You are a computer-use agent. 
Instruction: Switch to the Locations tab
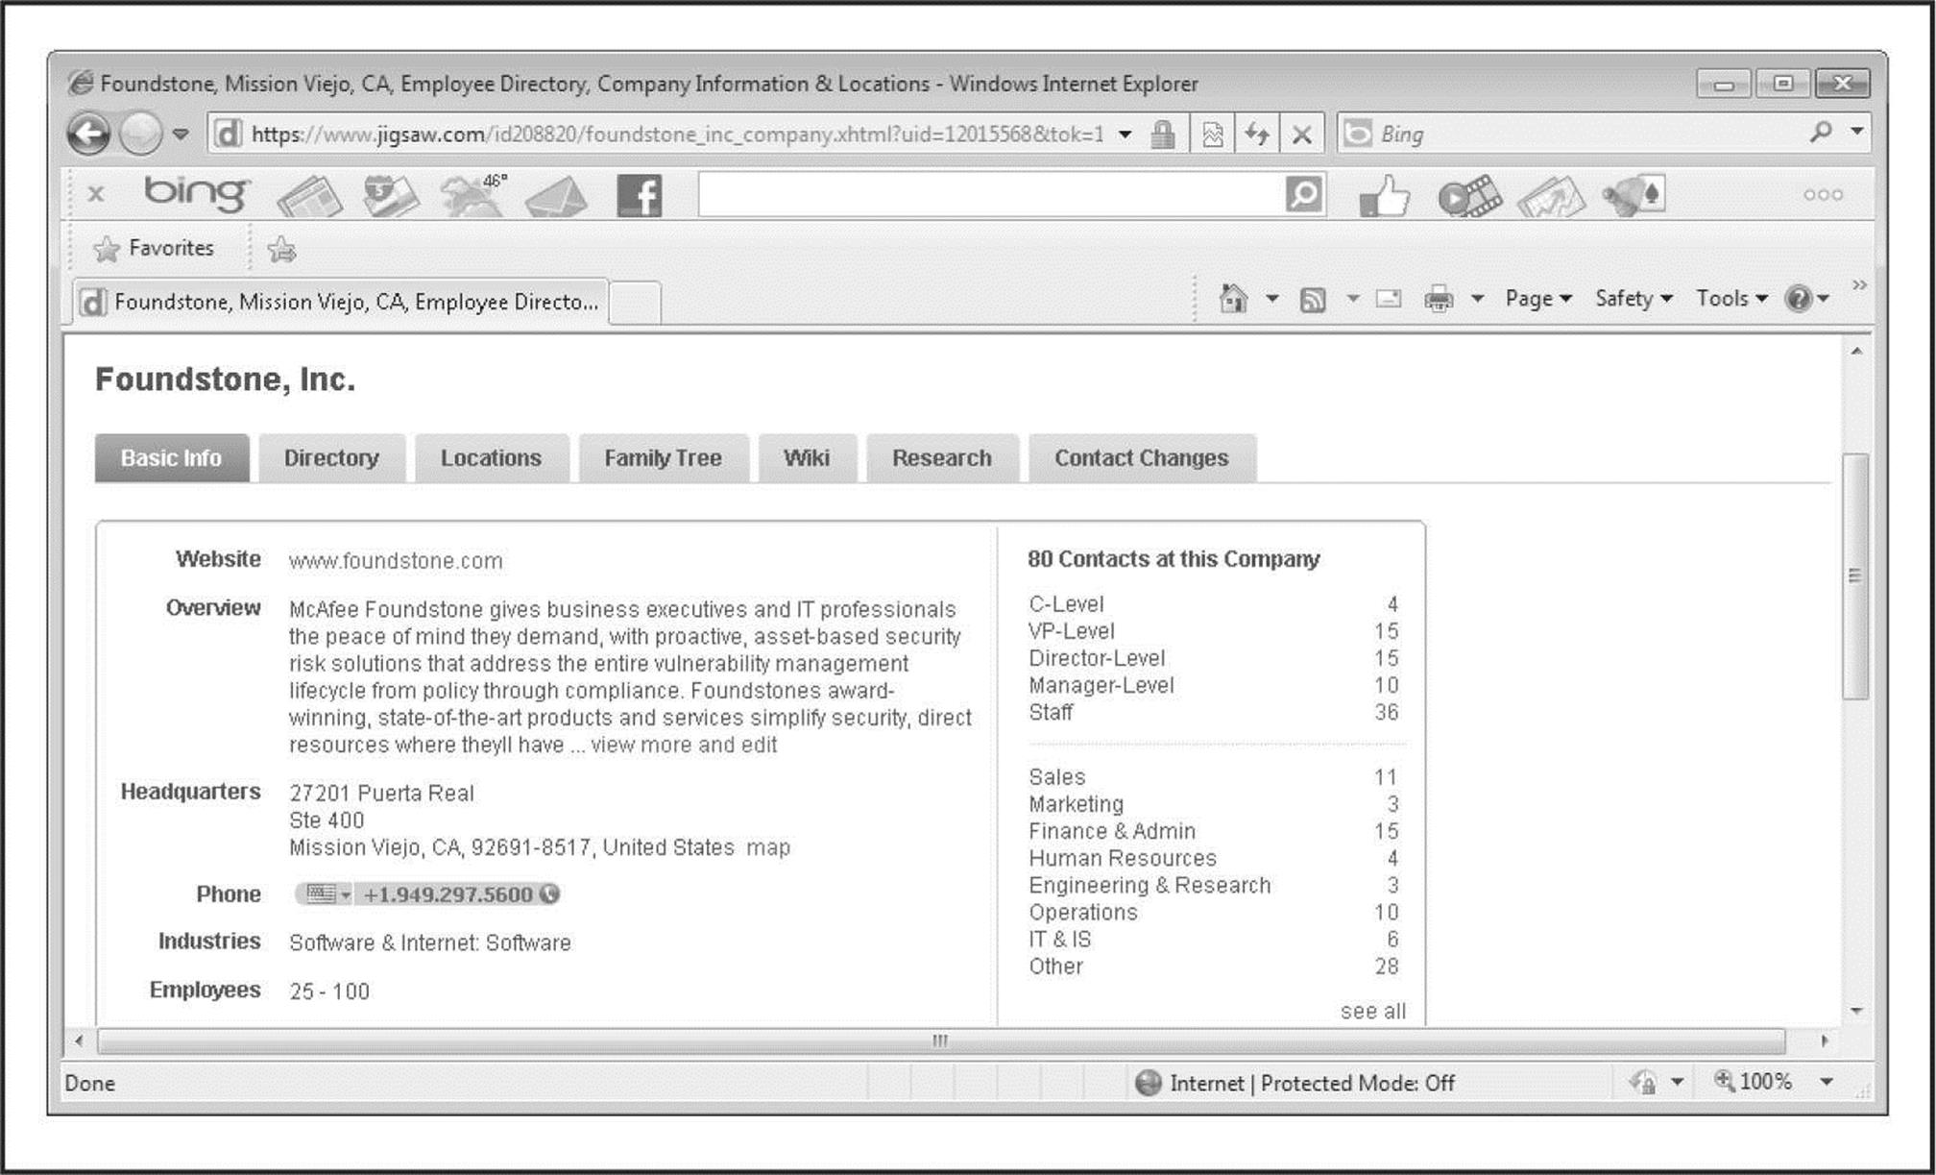[491, 458]
